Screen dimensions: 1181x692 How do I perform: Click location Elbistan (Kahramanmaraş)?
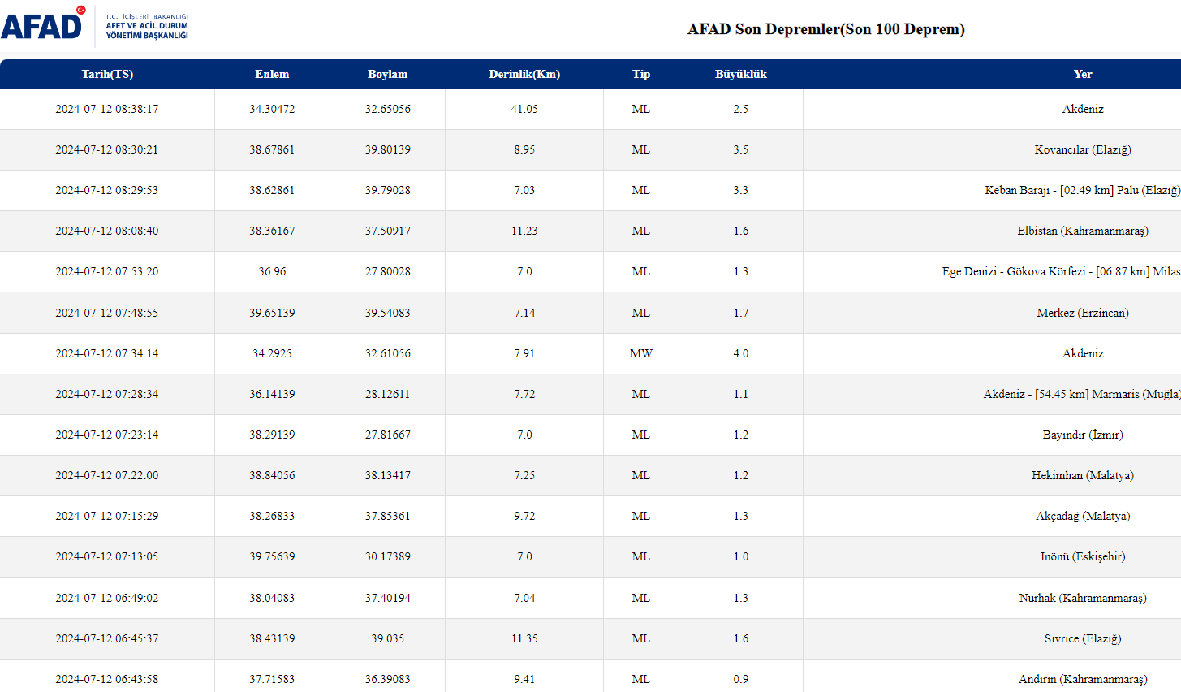(x=1083, y=231)
